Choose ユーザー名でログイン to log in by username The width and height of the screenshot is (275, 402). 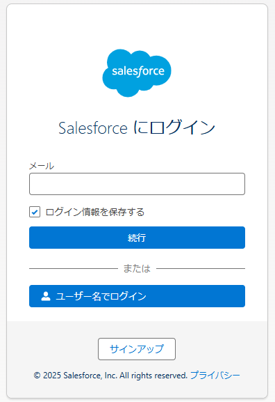(x=137, y=296)
